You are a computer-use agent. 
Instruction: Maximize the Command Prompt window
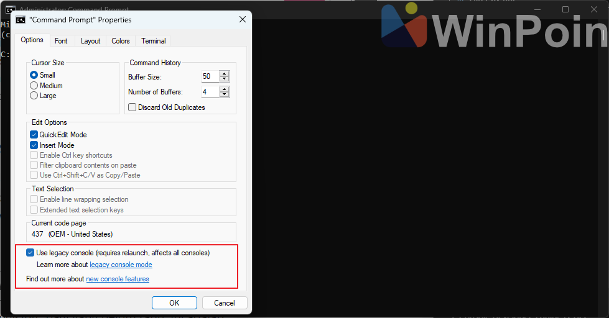(565, 9)
